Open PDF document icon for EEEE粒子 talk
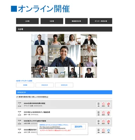 click(x=103, y=122)
